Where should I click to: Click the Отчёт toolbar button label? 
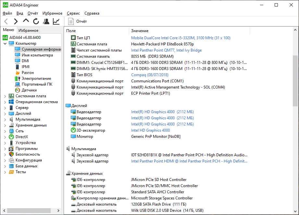click(x=81, y=21)
